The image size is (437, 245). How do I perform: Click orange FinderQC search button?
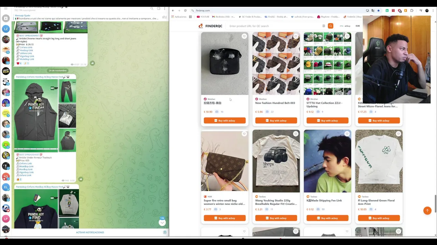coord(330,26)
